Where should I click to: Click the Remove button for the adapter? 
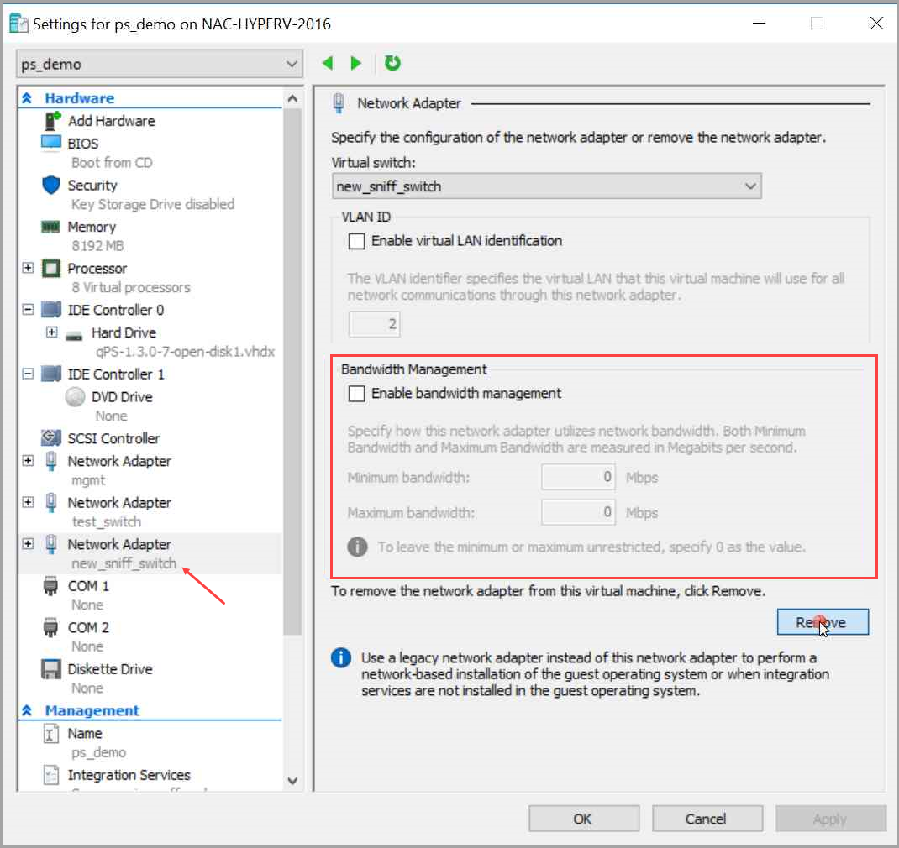point(823,621)
